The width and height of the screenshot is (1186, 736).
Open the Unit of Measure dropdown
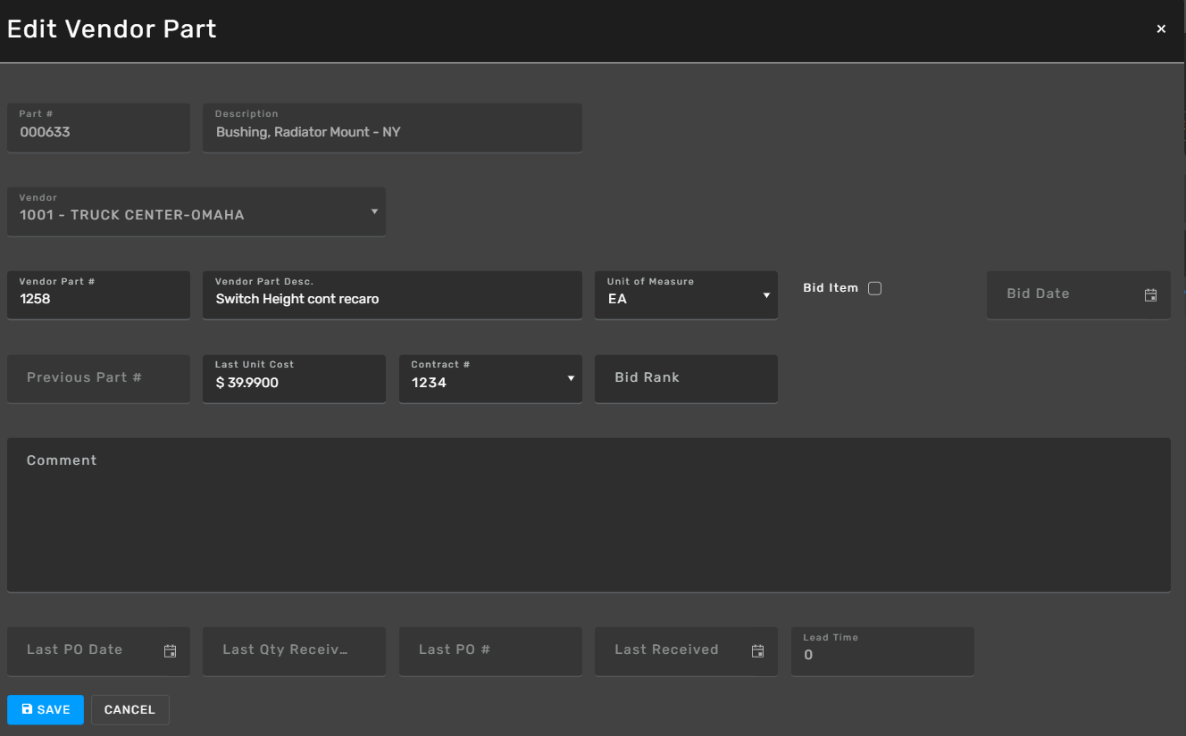click(x=686, y=294)
